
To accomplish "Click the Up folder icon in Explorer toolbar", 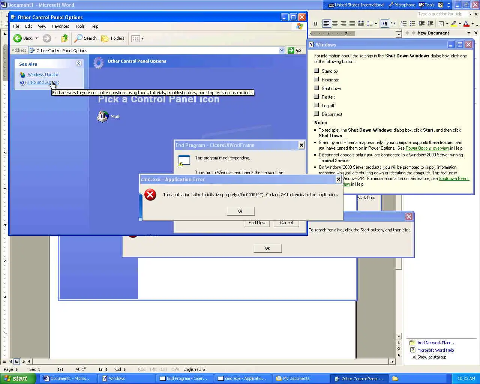I will pyautogui.click(x=65, y=38).
